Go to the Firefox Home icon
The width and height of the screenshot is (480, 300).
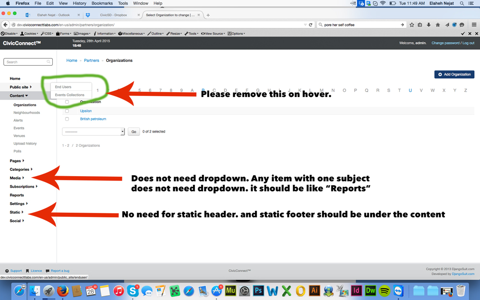coord(438,25)
